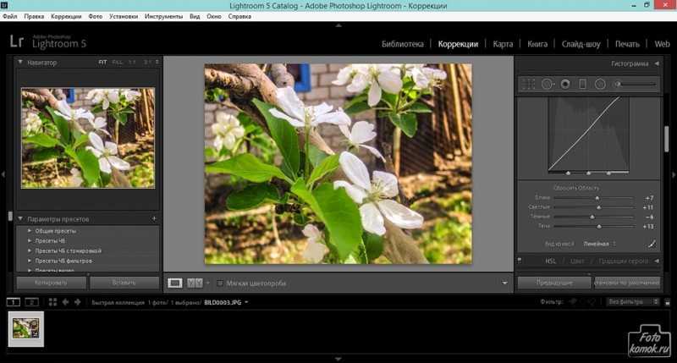
Task: Click the Предыдущие button
Action: [x=554, y=283]
